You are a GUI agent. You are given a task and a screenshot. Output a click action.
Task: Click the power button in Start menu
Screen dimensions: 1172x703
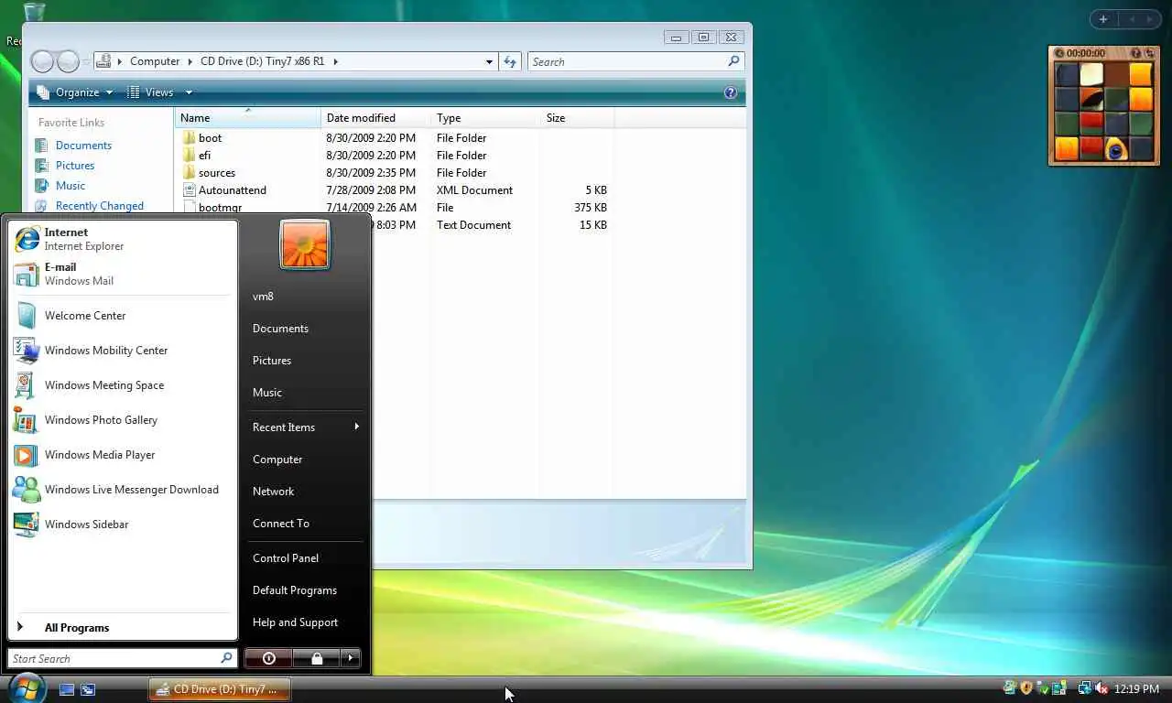pyautogui.click(x=268, y=658)
